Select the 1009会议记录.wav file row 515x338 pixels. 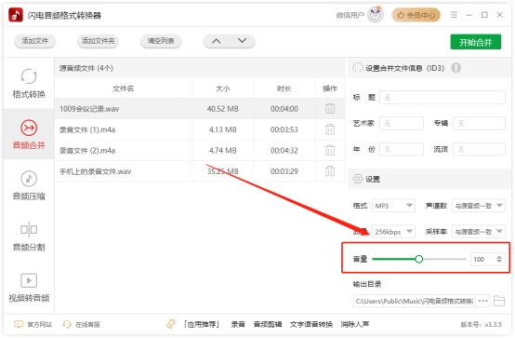click(200, 109)
